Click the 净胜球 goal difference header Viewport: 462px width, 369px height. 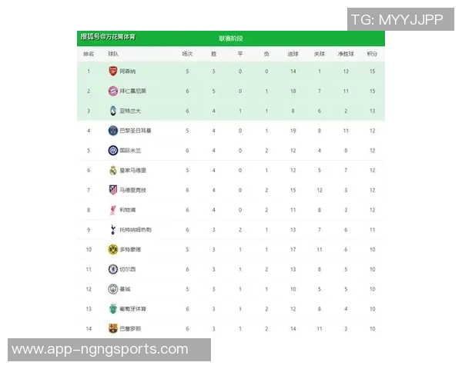click(346, 54)
